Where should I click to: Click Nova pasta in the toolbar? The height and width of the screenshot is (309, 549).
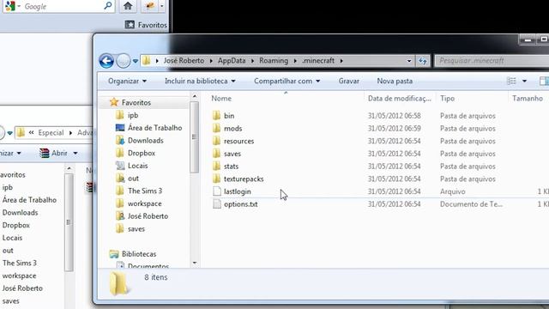[395, 81]
